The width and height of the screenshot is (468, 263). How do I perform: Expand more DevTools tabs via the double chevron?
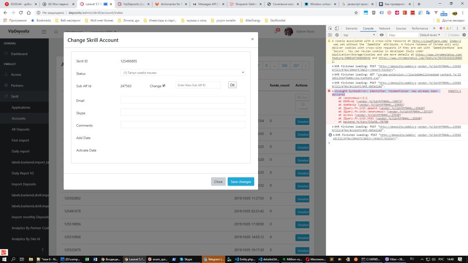coord(434,28)
